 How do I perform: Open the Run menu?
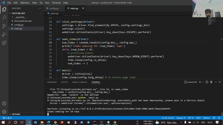click(47, 3)
